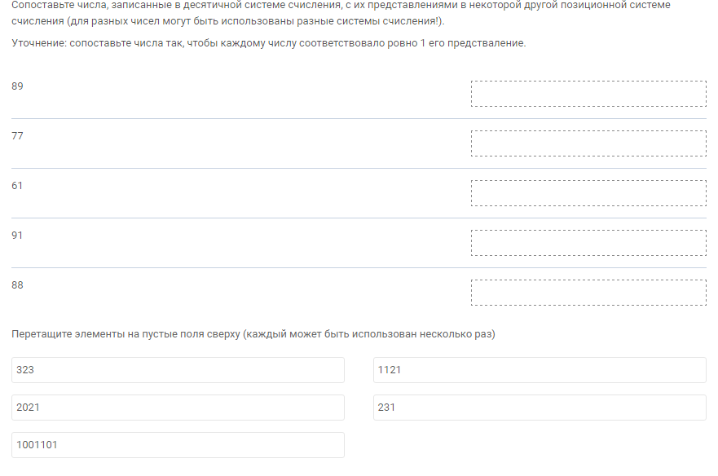
Task: Select the empty answer slot beside 77
Action: pos(588,143)
